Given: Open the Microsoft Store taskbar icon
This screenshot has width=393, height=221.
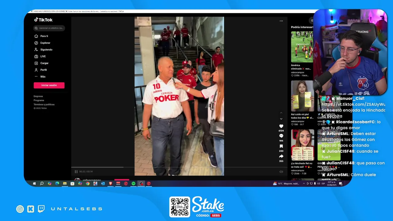Looking at the screenshot, I should [72, 184].
